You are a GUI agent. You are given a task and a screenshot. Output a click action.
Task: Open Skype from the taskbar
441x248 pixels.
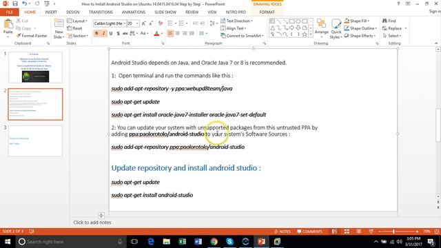[x=229, y=242]
